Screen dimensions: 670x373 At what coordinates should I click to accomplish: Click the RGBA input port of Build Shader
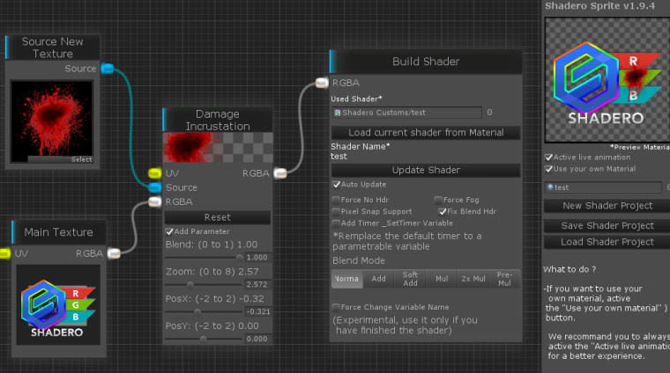coord(322,83)
